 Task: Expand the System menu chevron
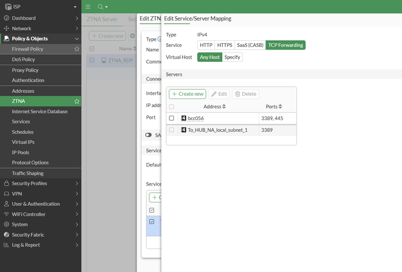[x=77, y=224]
